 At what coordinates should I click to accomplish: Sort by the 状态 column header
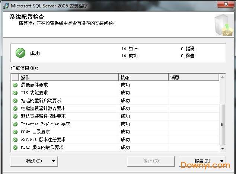point(143,77)
